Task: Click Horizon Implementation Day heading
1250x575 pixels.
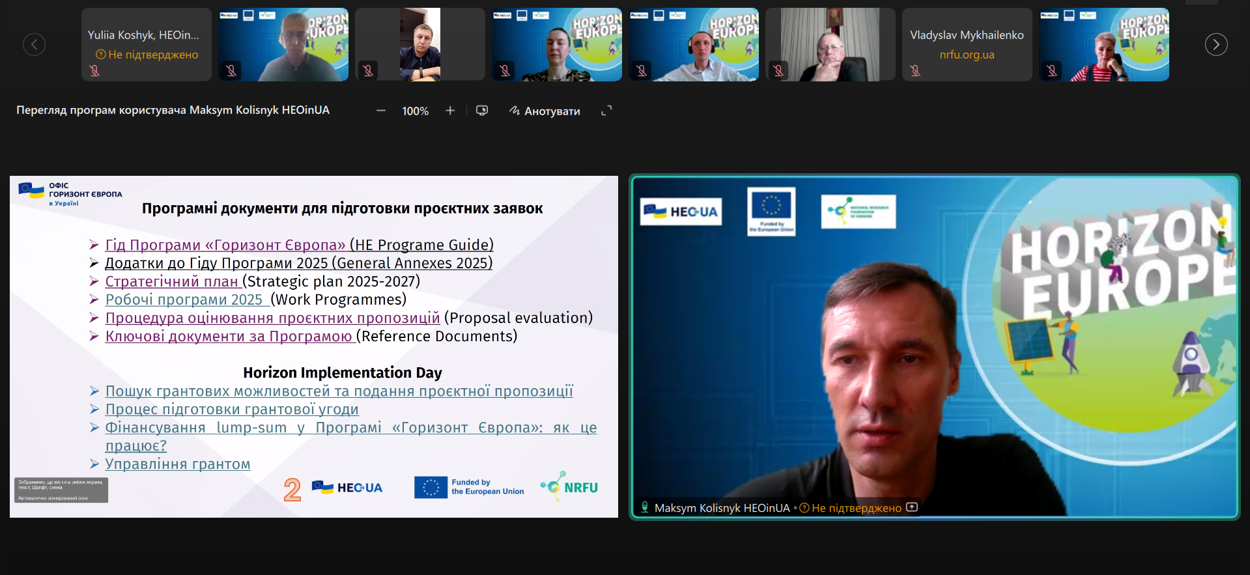Action: tap(343, 372)
